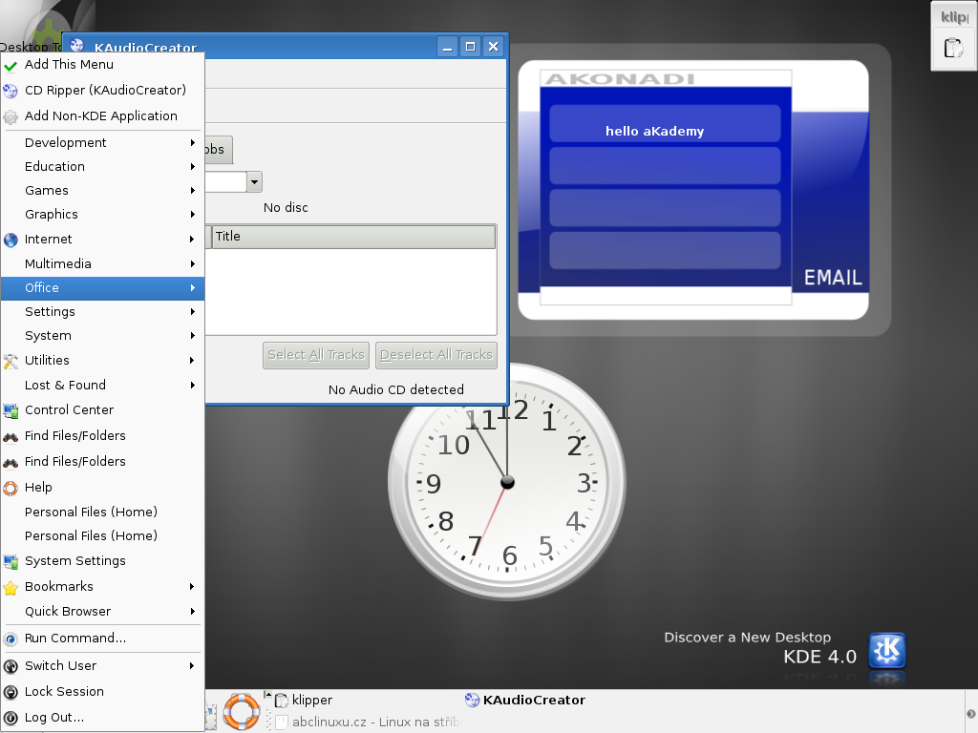
Task: Launch CD Ripper (KAudioCreator) from menu
Action: pos(102,91)
